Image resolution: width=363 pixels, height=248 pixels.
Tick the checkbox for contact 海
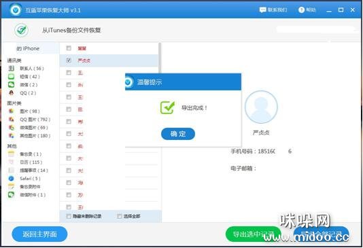(x=69, y=183)
